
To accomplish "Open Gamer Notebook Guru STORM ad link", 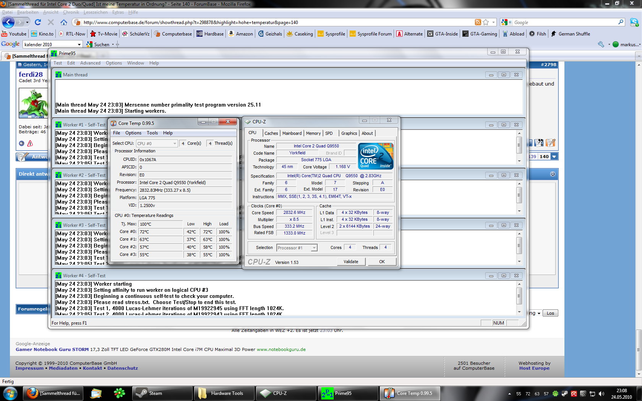I will [x=52, y=349].
